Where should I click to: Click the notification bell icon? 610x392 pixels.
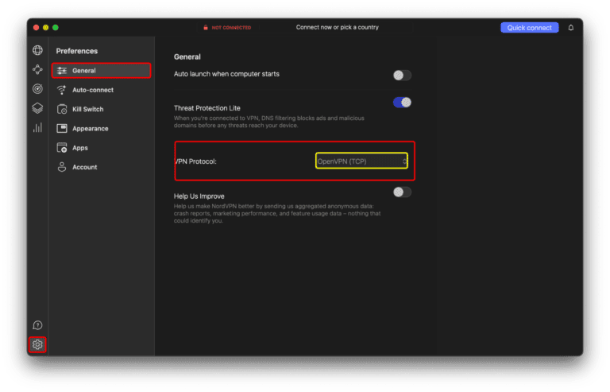point(571,28)
